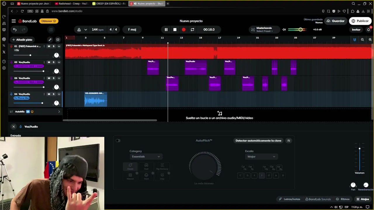Open the metronome dropdown arrow
Viewport: 374px width, 210px height.
[x=86, y=29]
